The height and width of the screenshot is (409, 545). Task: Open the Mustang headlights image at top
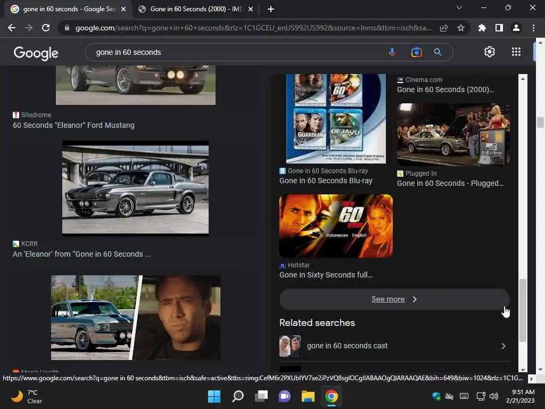(136, 85)
